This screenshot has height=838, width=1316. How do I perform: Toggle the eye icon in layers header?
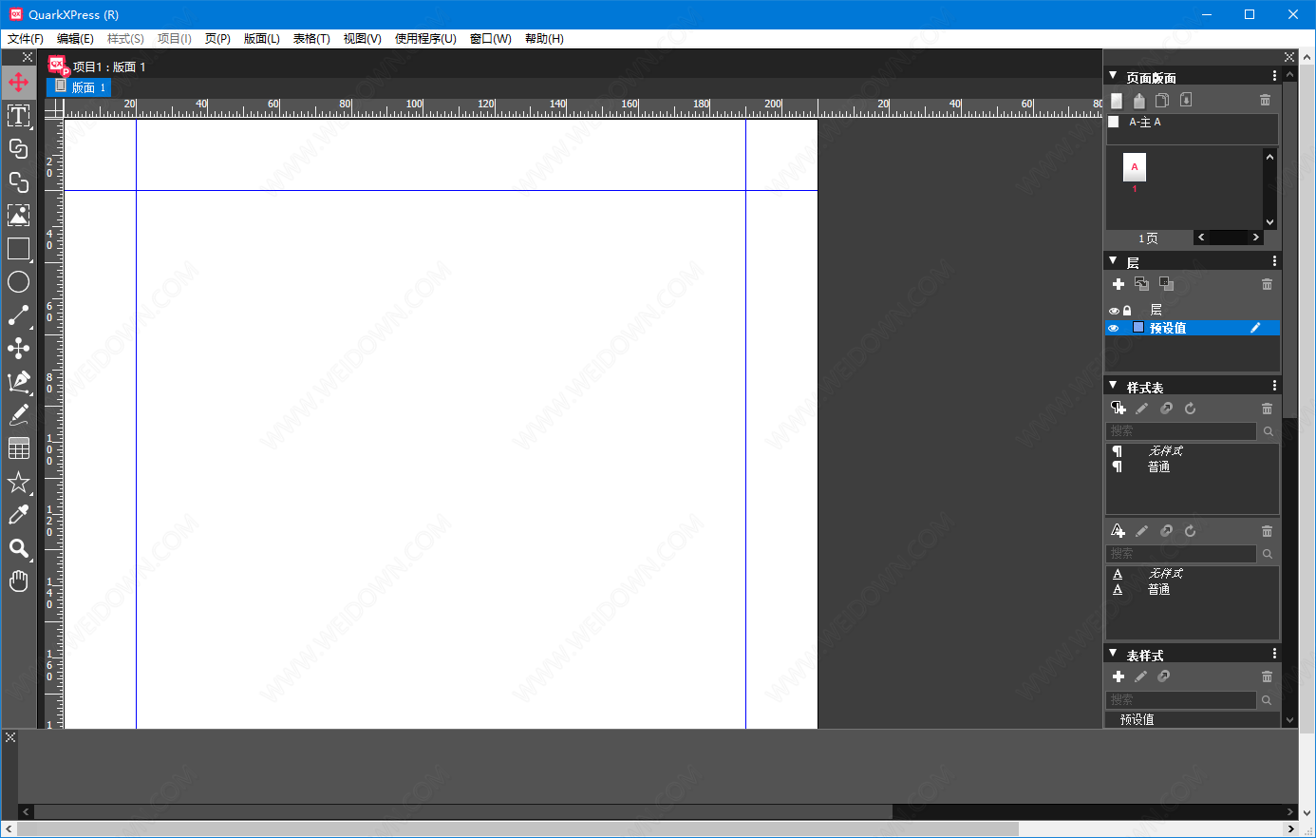[1114, 311]
